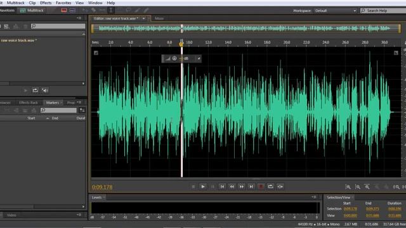Edit the View Start time value

click(350, 215)
